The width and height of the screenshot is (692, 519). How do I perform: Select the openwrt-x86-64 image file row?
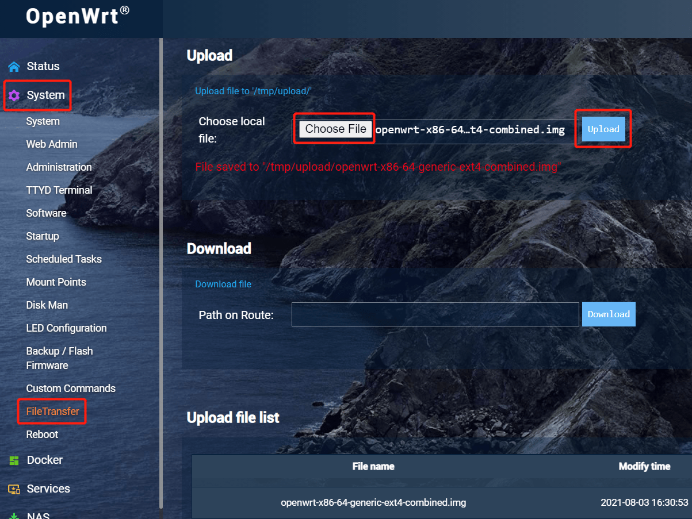click(x=373, y=502)
